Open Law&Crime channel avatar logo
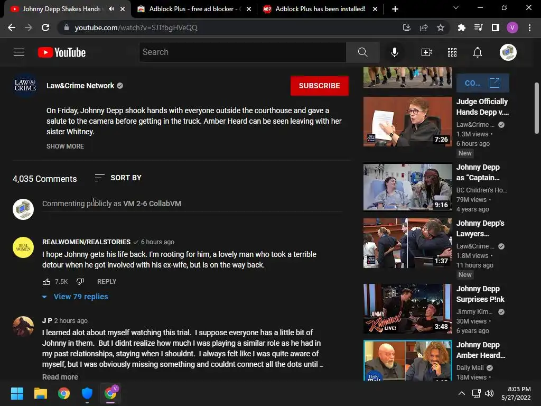This screenshot has height=406, width=541. pyautogui.click(x=25, y=85)
